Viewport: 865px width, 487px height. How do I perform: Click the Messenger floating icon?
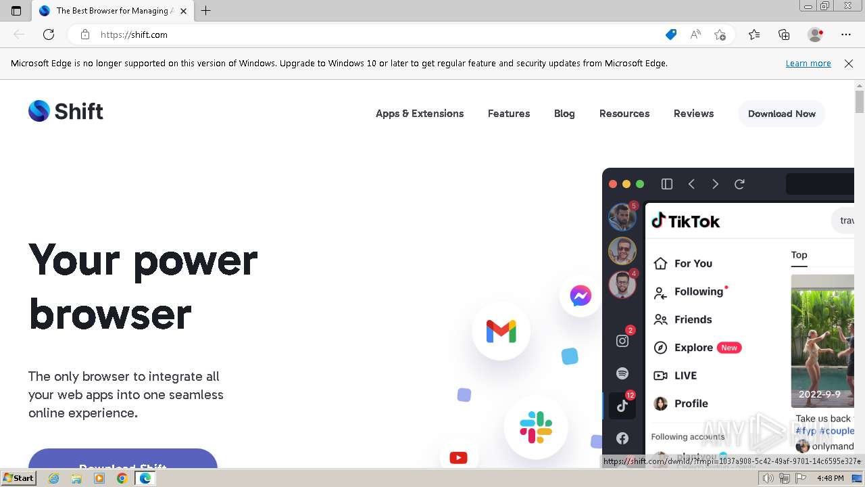[x=580, y=296]
